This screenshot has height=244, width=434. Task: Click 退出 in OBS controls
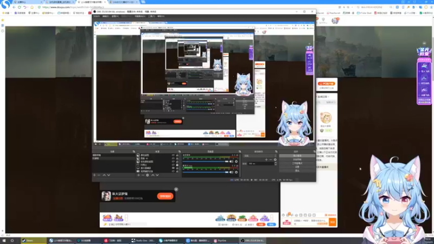(x=297, y=171)
